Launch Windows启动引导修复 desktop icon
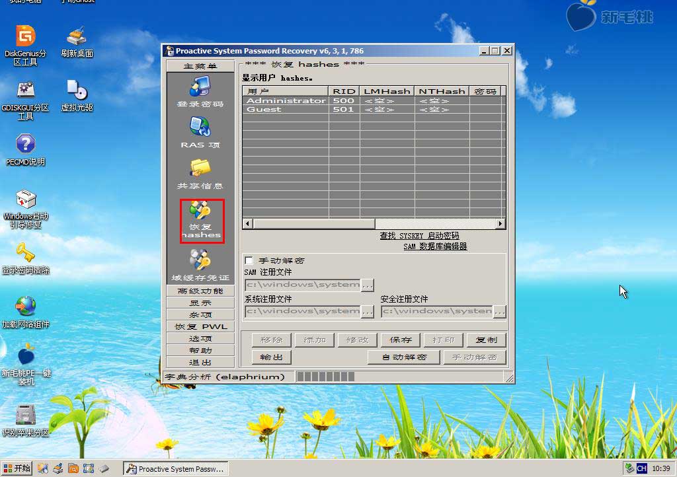The height and width of the screenshot is (477, 677). 25,209
